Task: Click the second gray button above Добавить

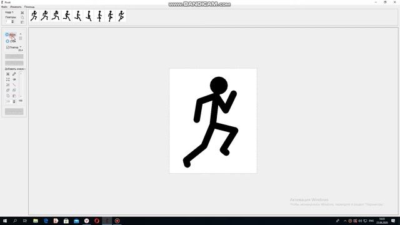Action: click(x=14, y=63)
